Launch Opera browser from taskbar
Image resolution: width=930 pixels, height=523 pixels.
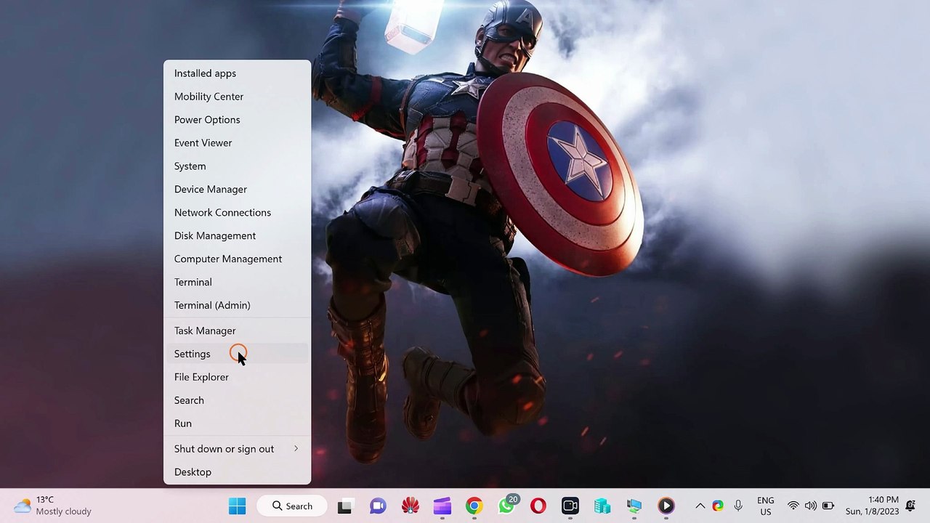pos(538,506)
